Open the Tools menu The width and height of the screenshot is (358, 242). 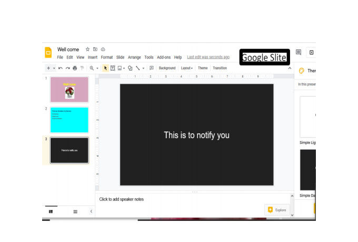pyautogui.click(x=149, y=57)
